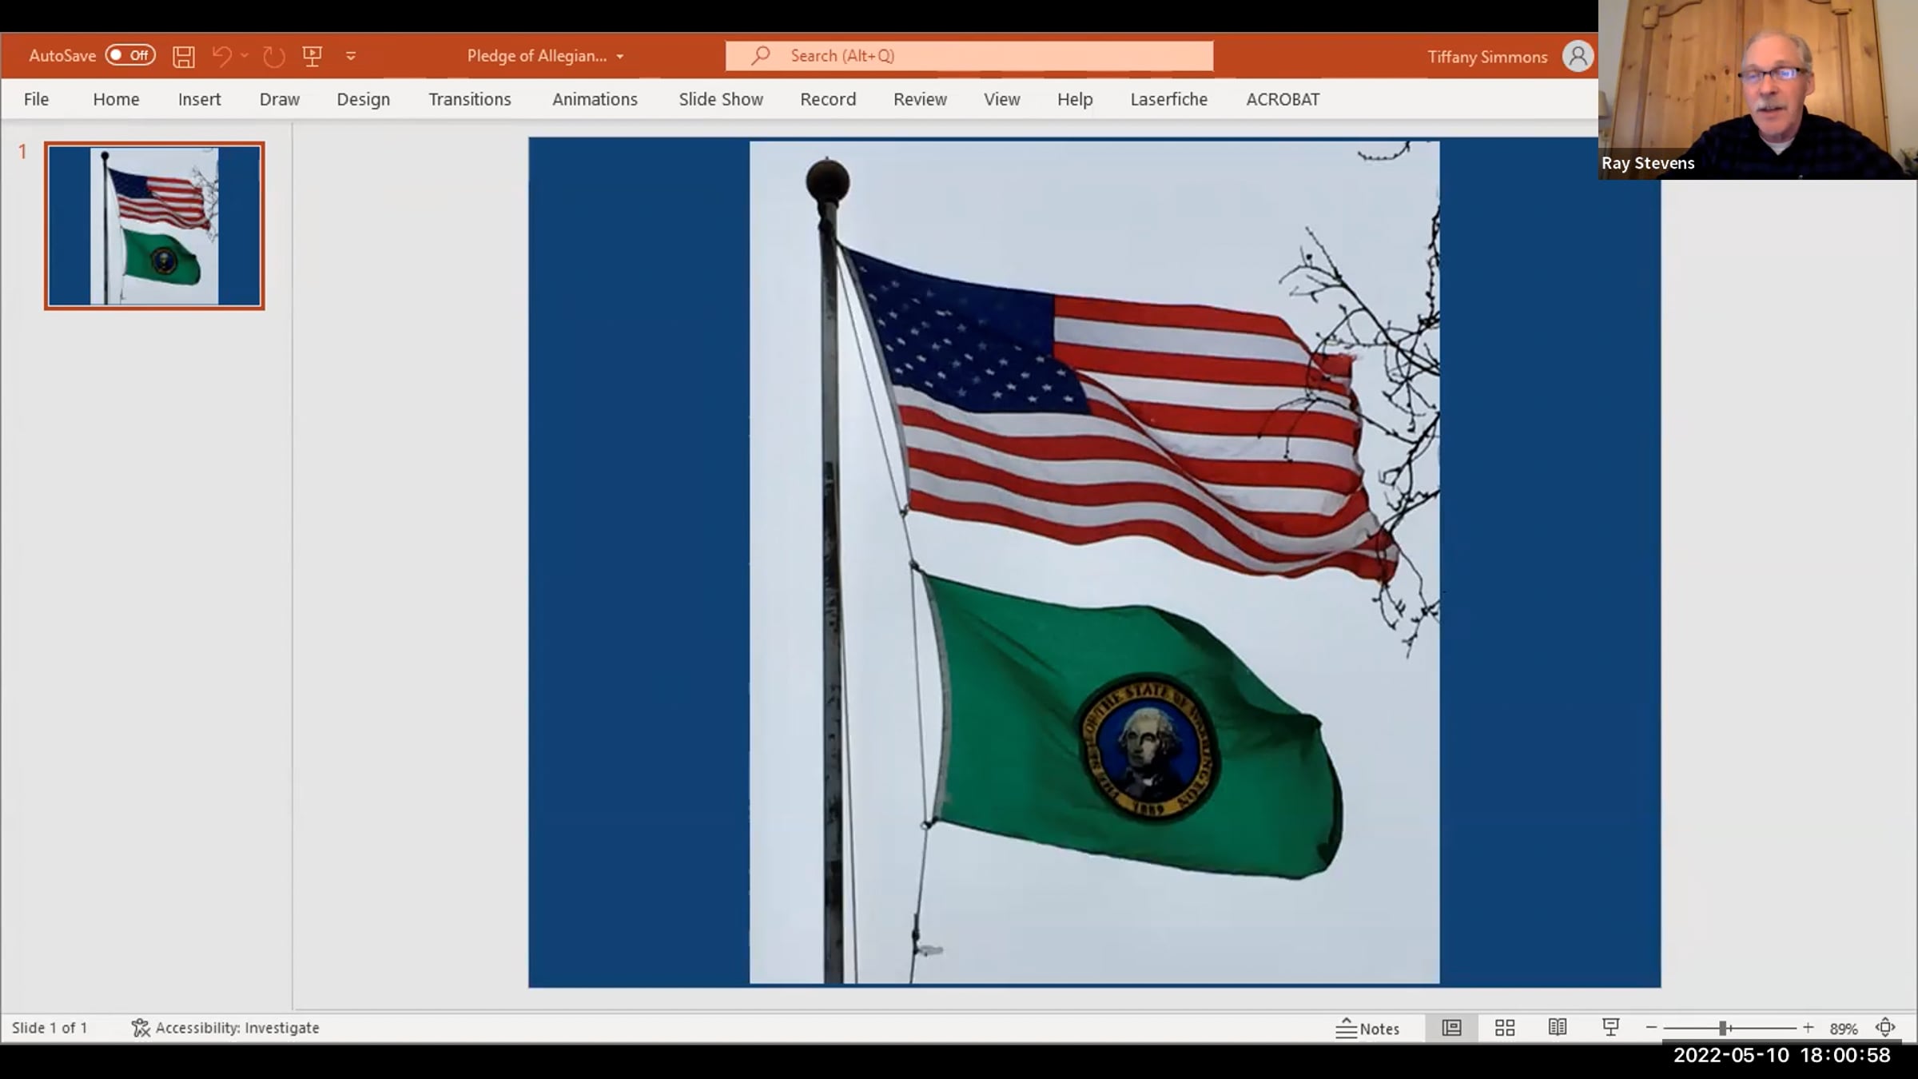Open the Slide Show tab

(721, 99)
